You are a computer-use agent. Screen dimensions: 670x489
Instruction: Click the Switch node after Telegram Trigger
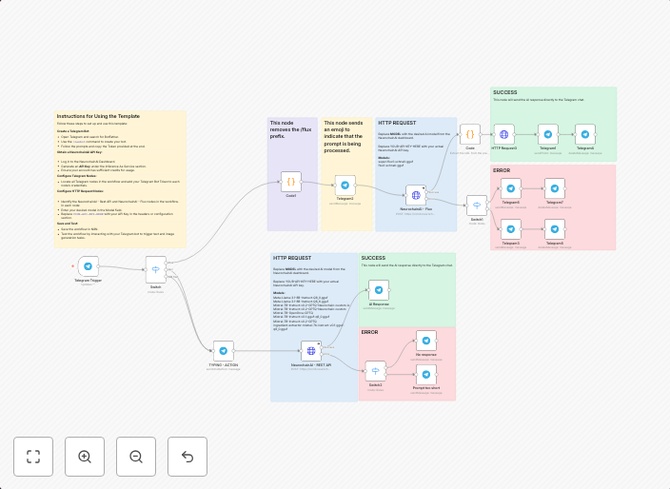tap(155, 270)
